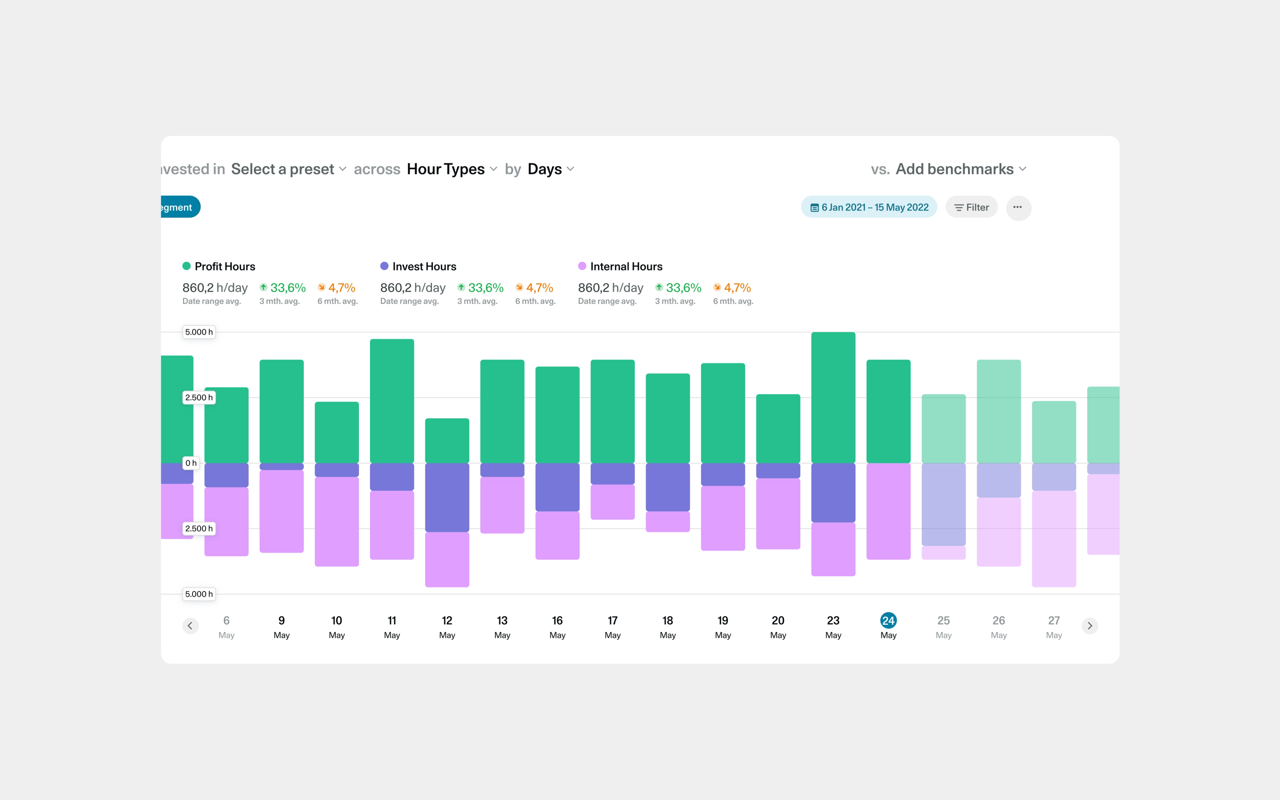The height and width of the screenshot is (800, 1280).
Task: Toggle the Internal Hours legend series
Action: click(620, 267)
